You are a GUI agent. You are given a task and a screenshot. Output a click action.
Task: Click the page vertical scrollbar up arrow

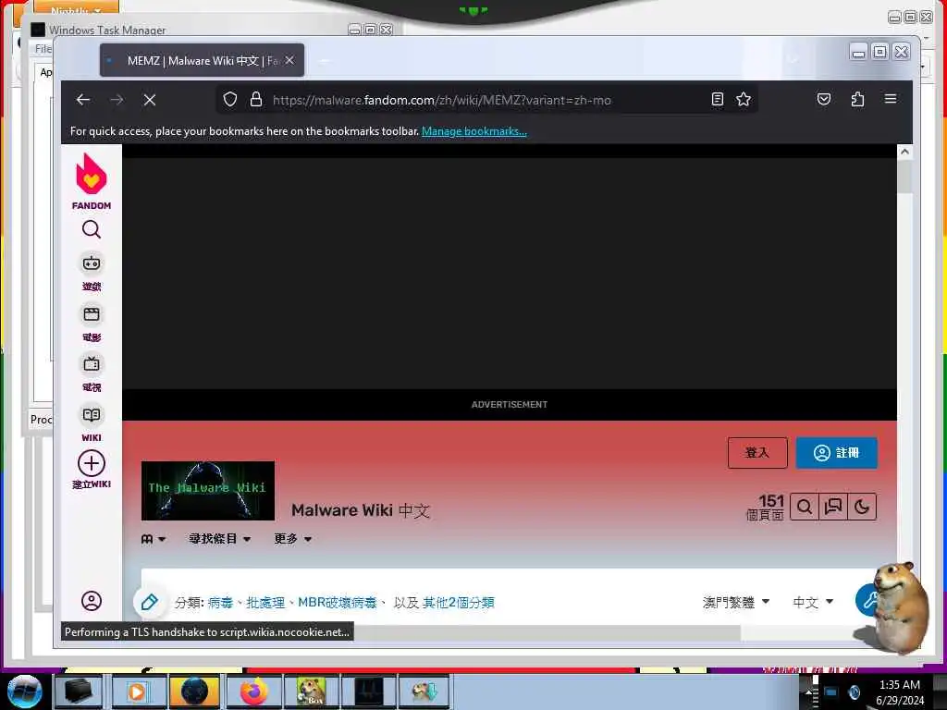[x=904, y=152]
